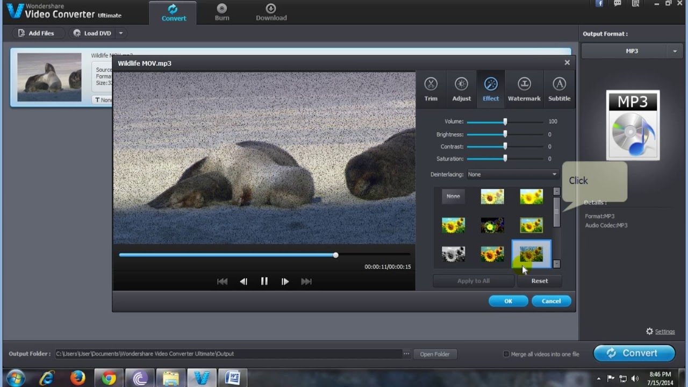
Task: Open the Deinterlacing dropdown
Action: (x=512, y=174)
